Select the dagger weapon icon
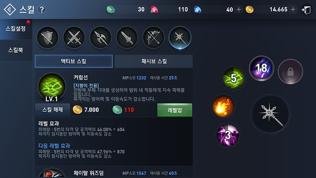This screenshot has width=316, height=178. click(x=127, y=38)
